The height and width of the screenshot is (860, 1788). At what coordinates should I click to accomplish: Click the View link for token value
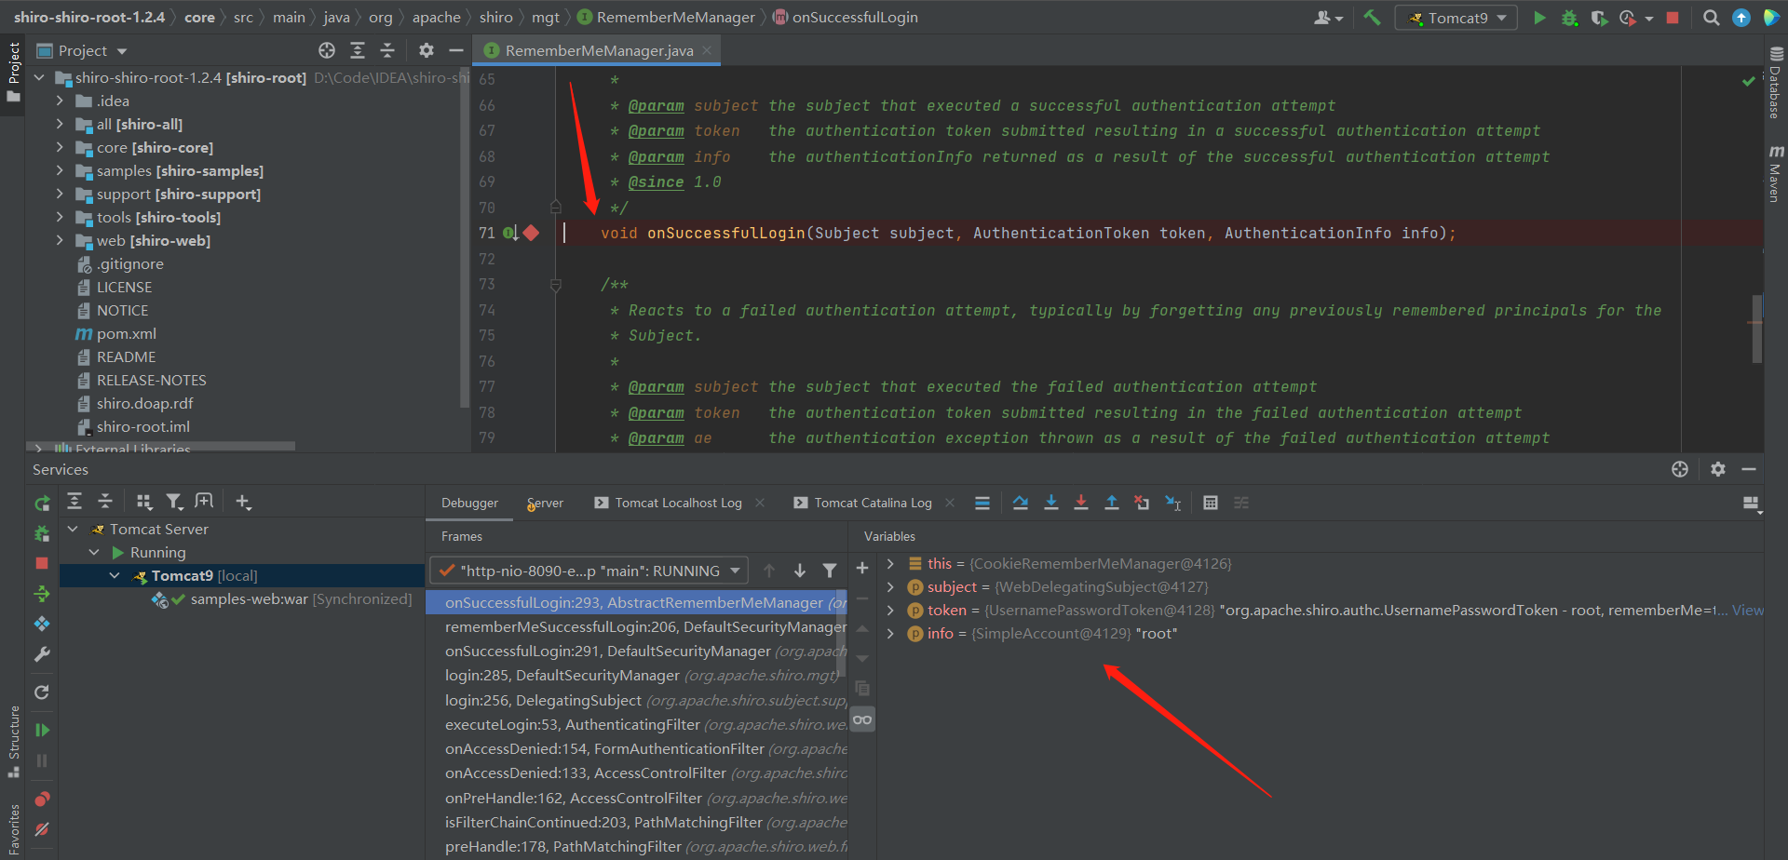point(1747,610)
